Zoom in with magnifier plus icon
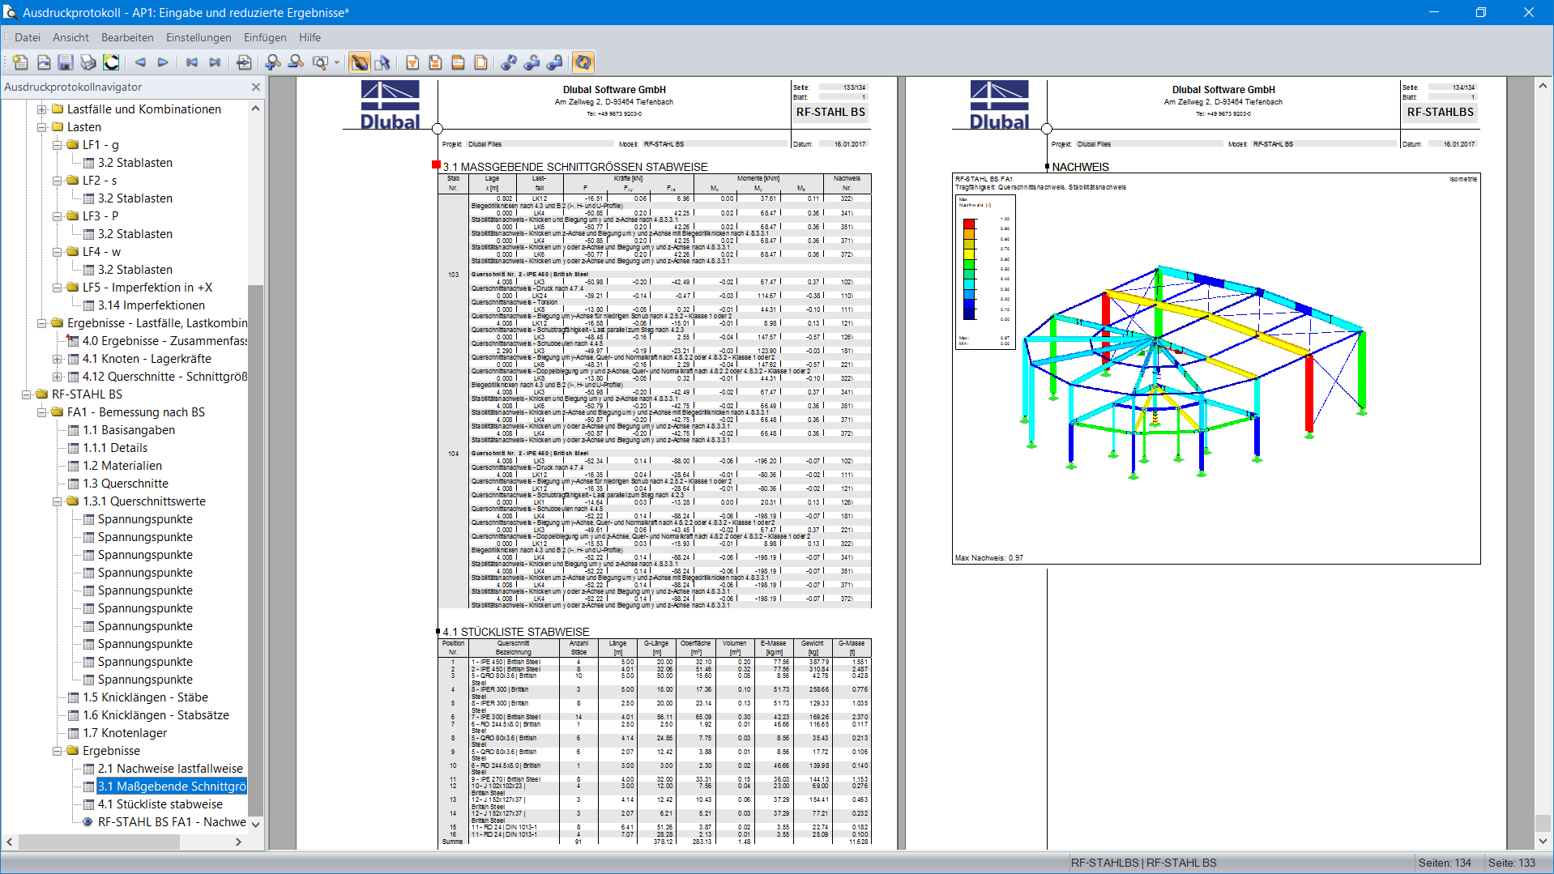Viewport: 1554px width, 874px height. (273, 62)
